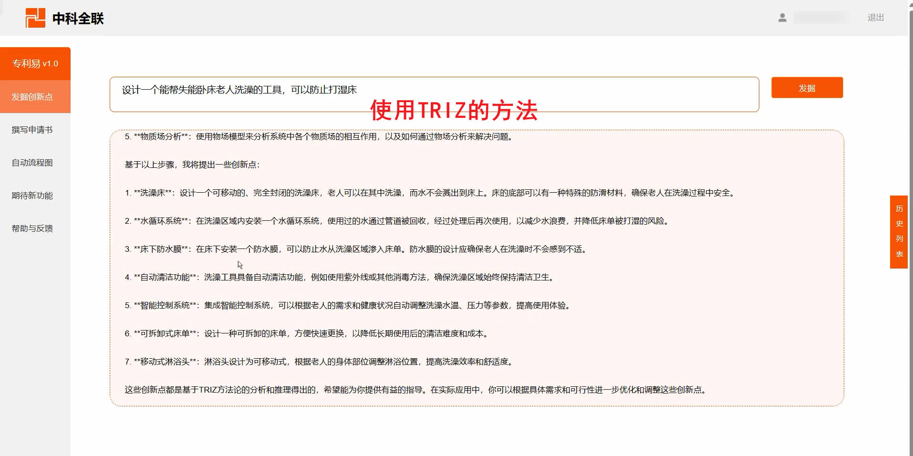The image size is (913, 456).
Task: Visit the 期待新功能 page
Action: [31, 196]
